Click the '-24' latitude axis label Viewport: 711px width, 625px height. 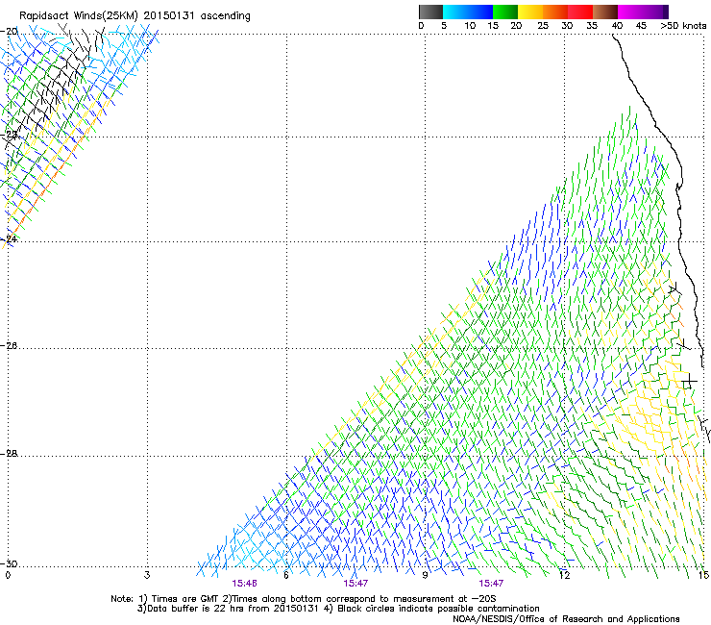click(9, 238)
